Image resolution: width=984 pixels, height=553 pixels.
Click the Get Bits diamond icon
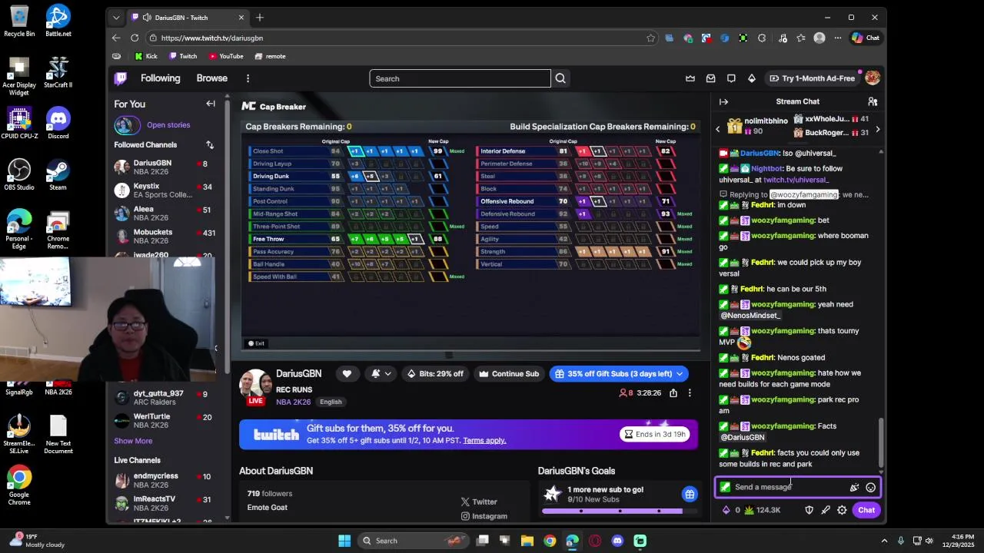(751, 78)
